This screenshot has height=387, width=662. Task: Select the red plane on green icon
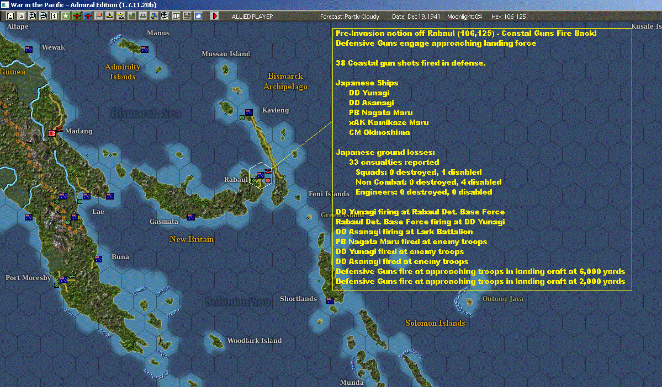coord(77,16)
